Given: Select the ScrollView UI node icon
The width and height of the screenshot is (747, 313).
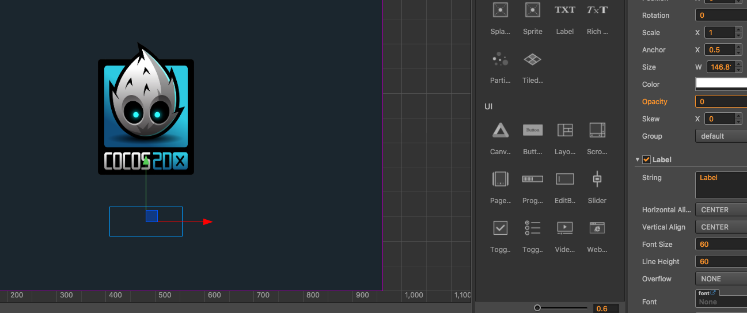Looking at the screenshot, I should point(597,131).
